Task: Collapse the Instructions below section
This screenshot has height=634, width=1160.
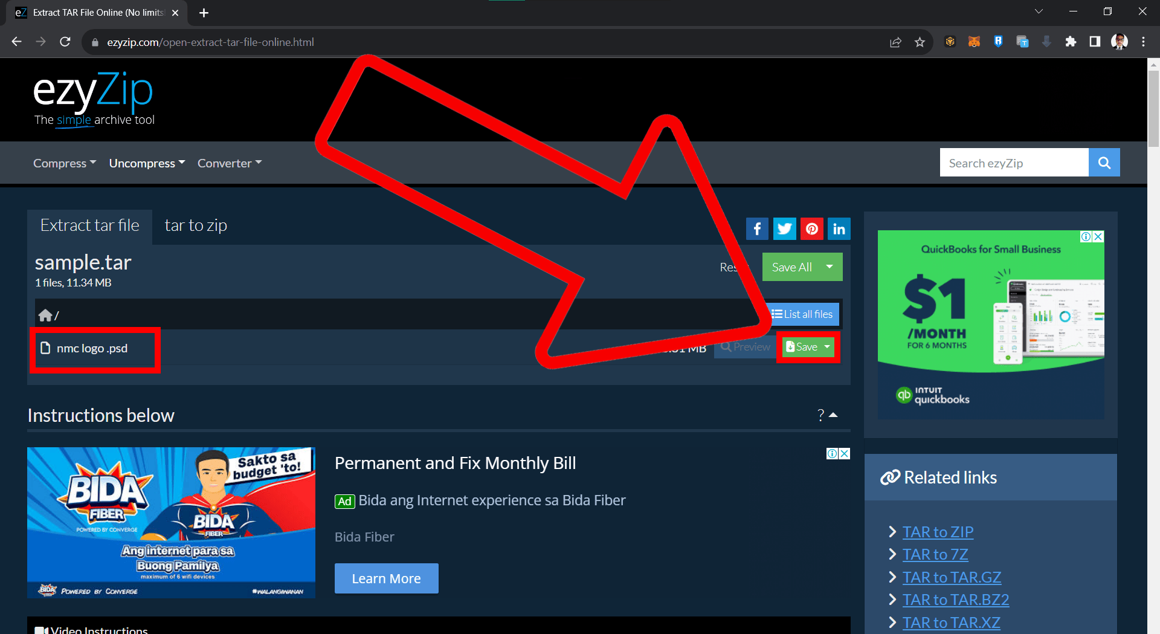Action: (x=833, y=415)
